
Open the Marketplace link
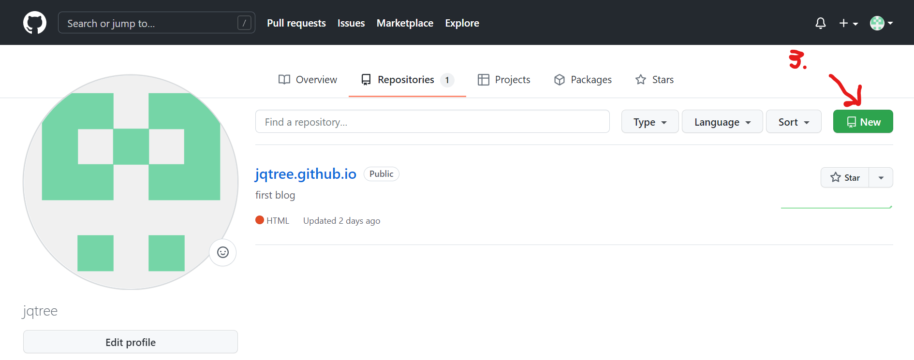(x=405, y=23)
